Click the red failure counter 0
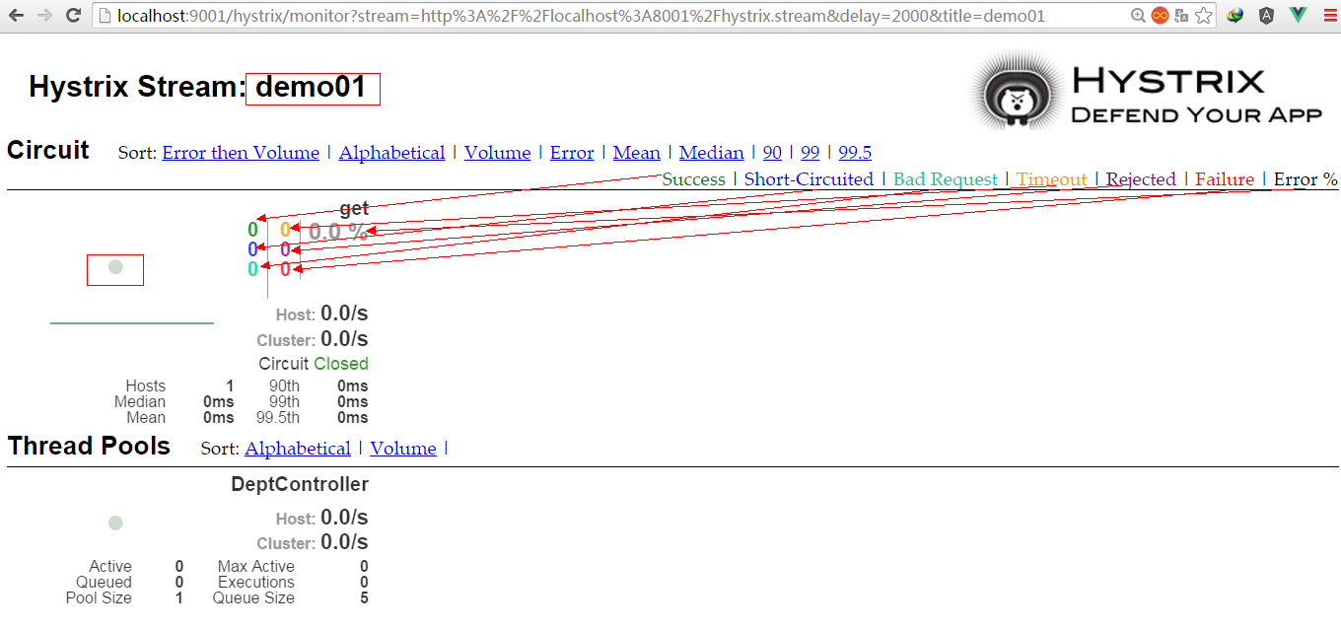 tap(285, 269)
